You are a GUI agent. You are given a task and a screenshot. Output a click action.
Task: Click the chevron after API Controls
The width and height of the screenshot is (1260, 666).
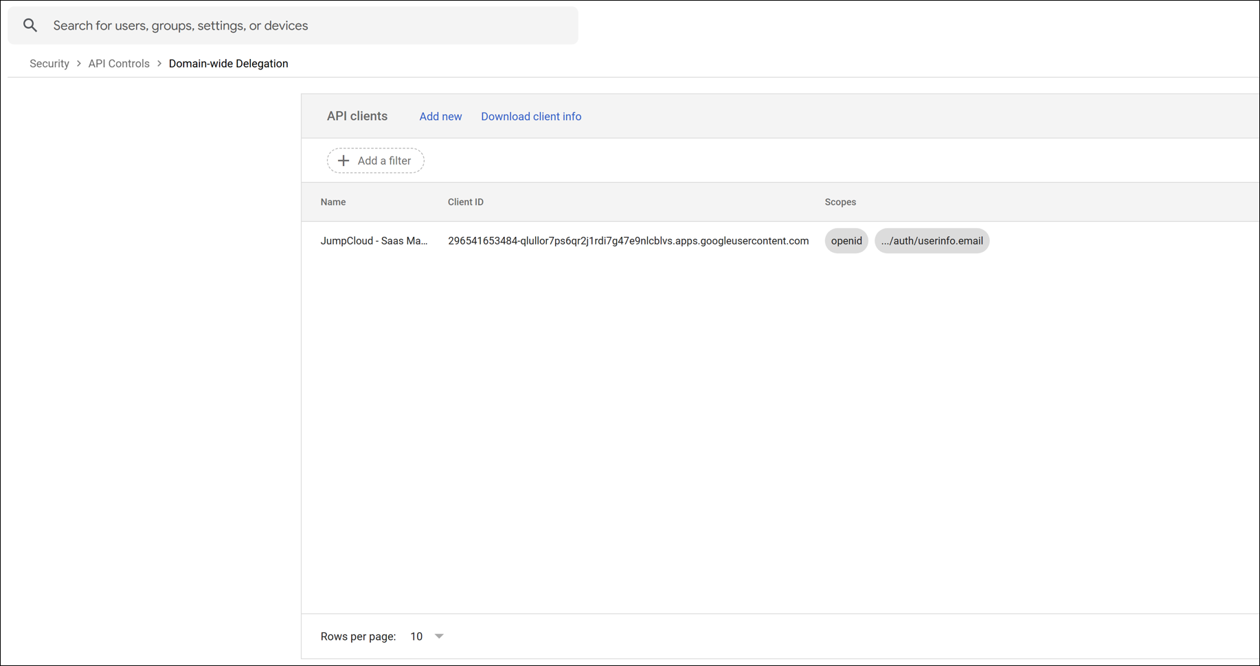159,63
